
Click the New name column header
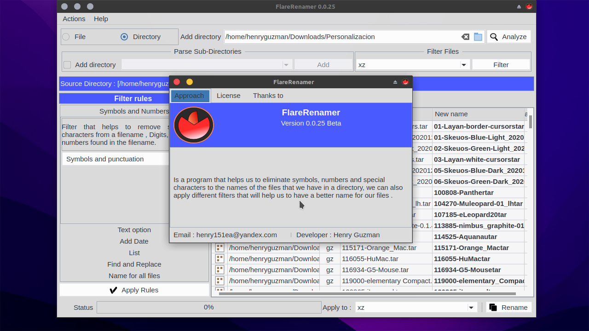point(478,114)
